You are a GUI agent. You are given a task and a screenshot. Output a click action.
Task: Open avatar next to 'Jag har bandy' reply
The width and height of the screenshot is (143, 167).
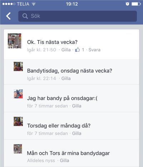[18, 94]
